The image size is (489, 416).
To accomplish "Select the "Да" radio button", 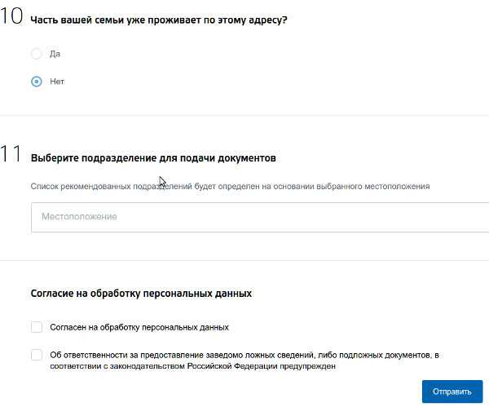I will pos(36,54).
